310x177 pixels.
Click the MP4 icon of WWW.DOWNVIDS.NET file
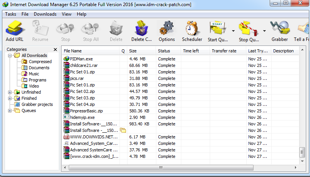coord(66,137)
